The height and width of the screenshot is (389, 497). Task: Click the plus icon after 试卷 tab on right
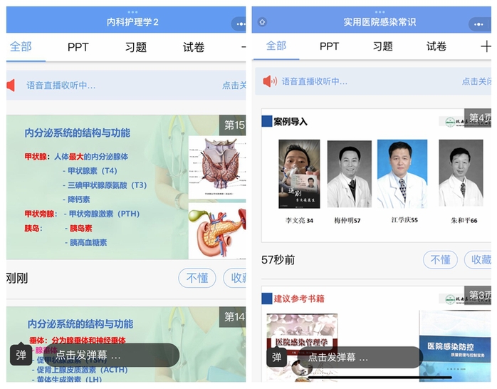point(486,47)
